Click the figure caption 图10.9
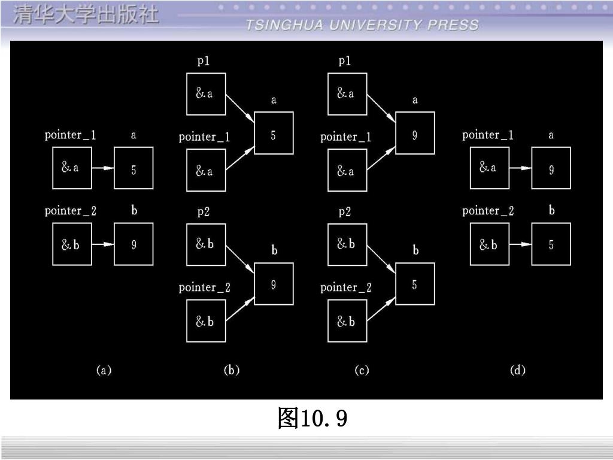This screenshot has width=613, height=460. [312, 418]
